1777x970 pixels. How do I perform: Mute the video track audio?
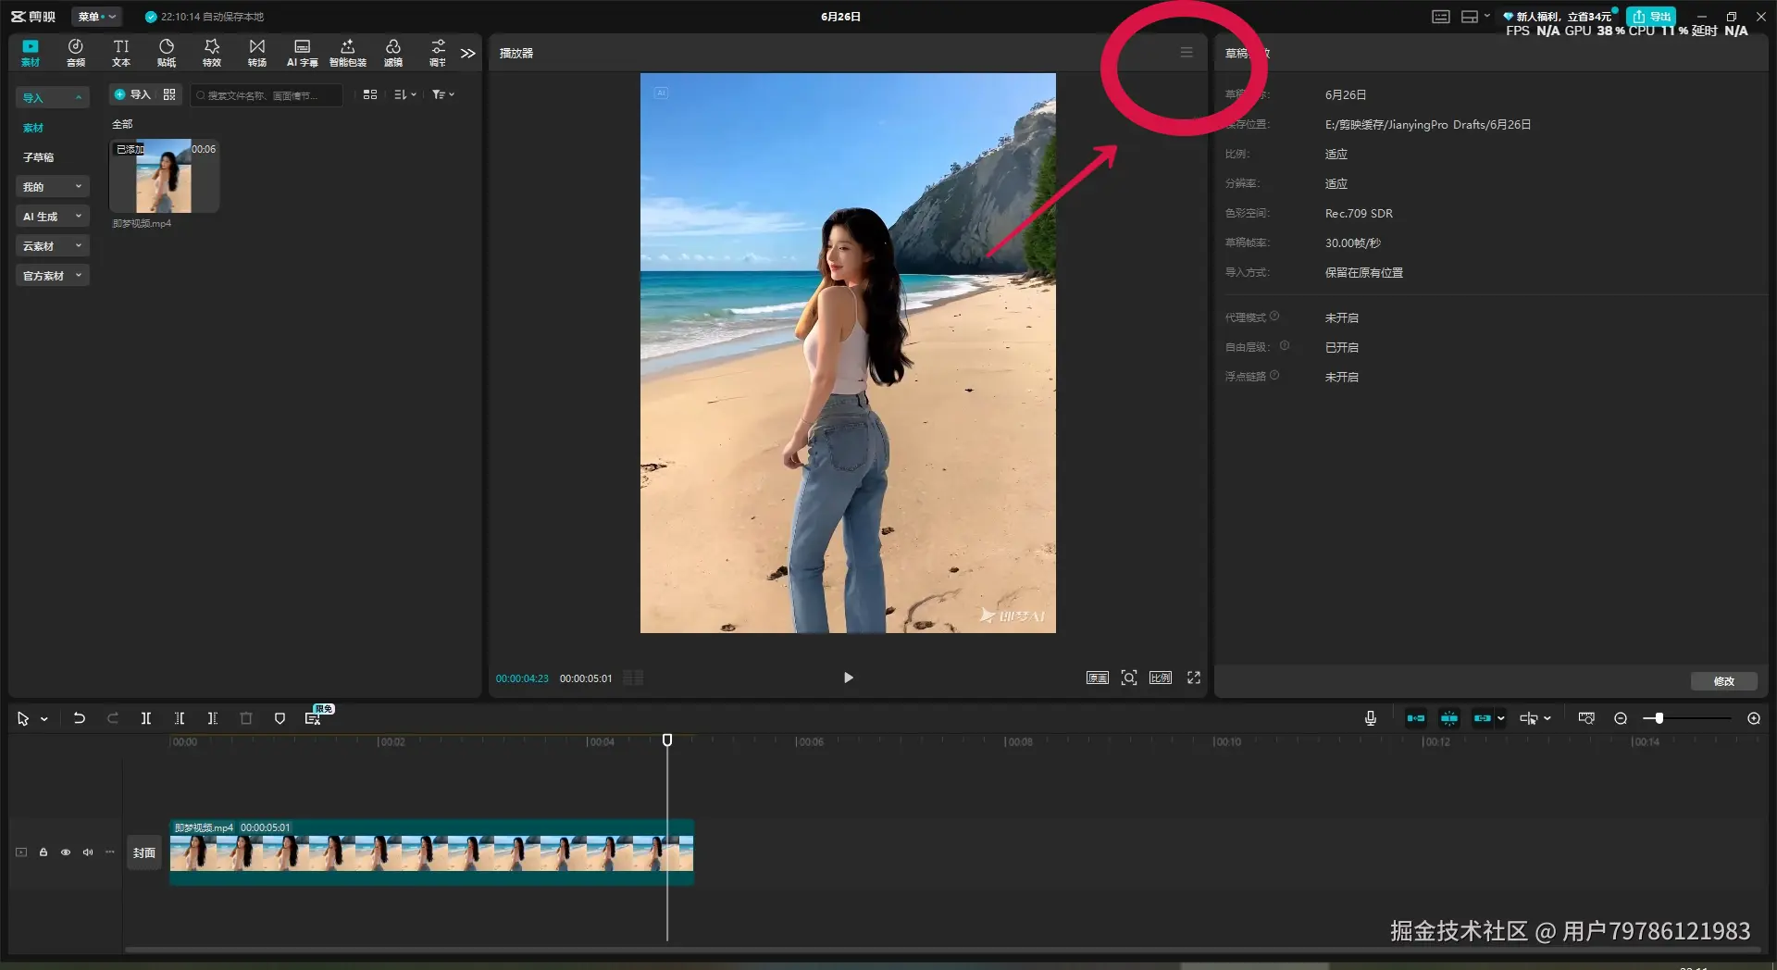pyautogui.click(x=88, y=852)
